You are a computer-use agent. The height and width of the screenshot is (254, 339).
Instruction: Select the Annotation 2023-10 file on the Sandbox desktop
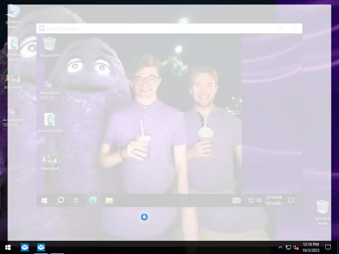pyautogui.click(x=50, y=90)
